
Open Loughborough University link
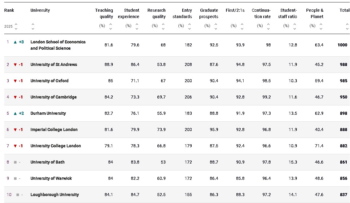[55, 195]
